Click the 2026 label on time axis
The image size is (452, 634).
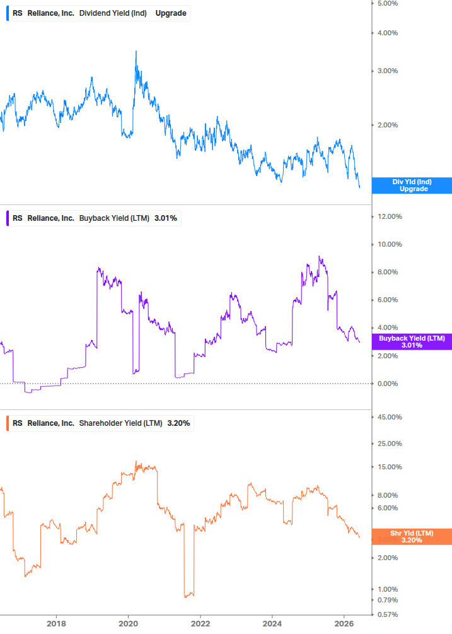344,623
